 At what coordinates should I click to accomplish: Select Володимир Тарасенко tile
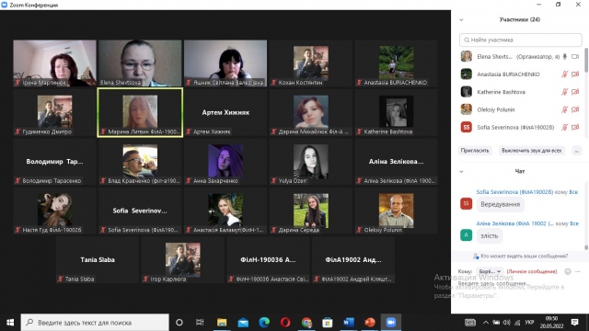54,162
